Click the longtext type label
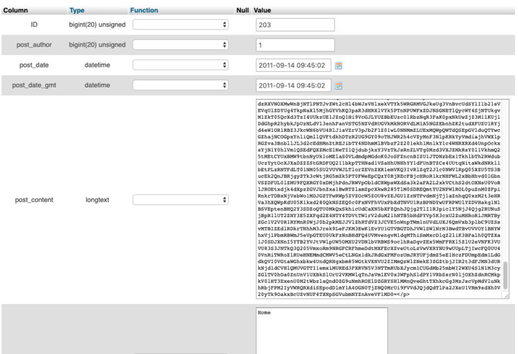 [97, 199]
